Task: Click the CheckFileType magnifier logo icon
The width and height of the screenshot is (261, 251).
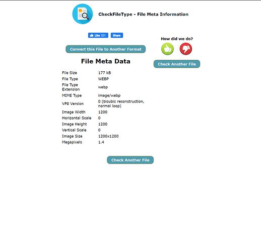Action: click(83, 14)
